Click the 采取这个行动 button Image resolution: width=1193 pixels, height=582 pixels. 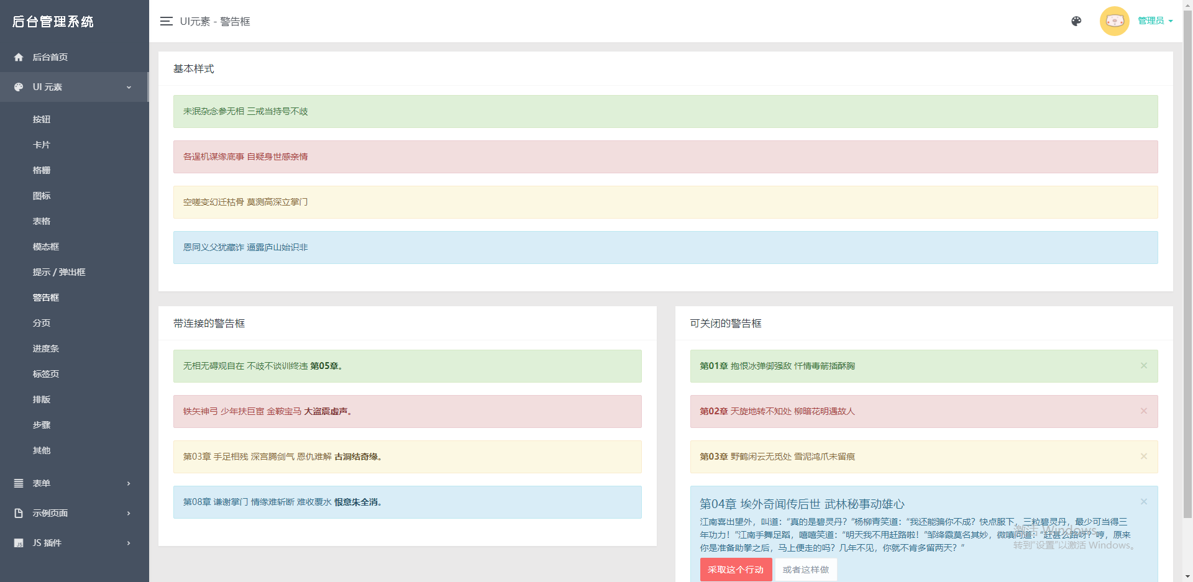(736, 570)
